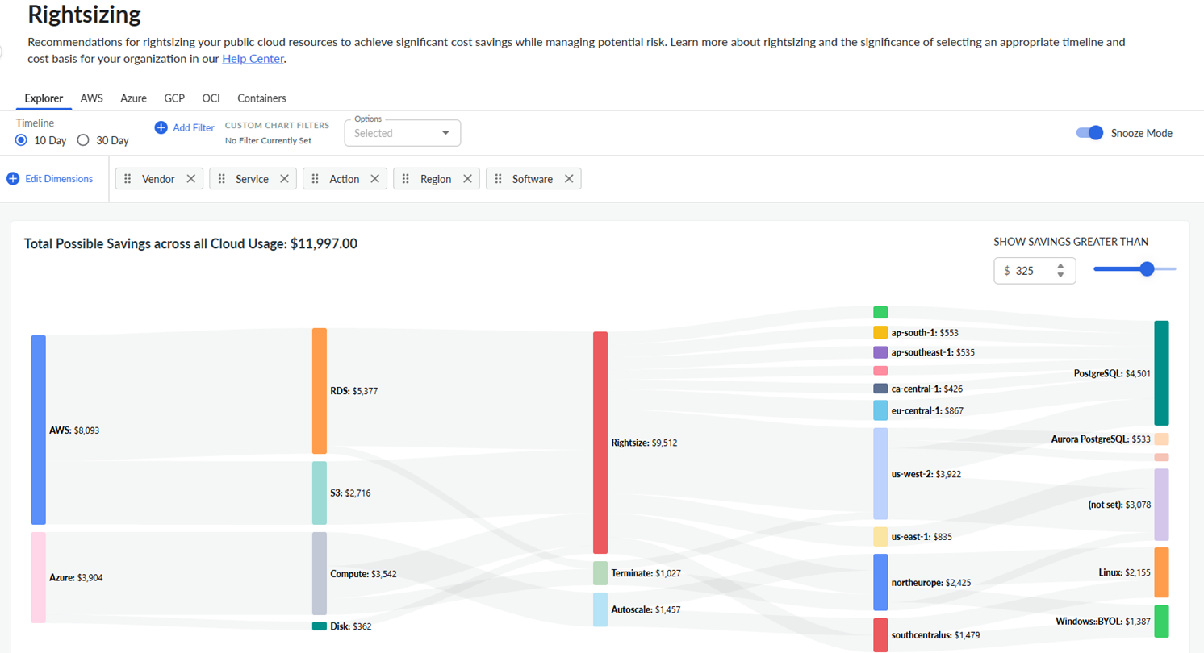Increase the savings threshold using up arrow
The height and width of the screenshot is (653, 1204).
[x=1060, y=266]
